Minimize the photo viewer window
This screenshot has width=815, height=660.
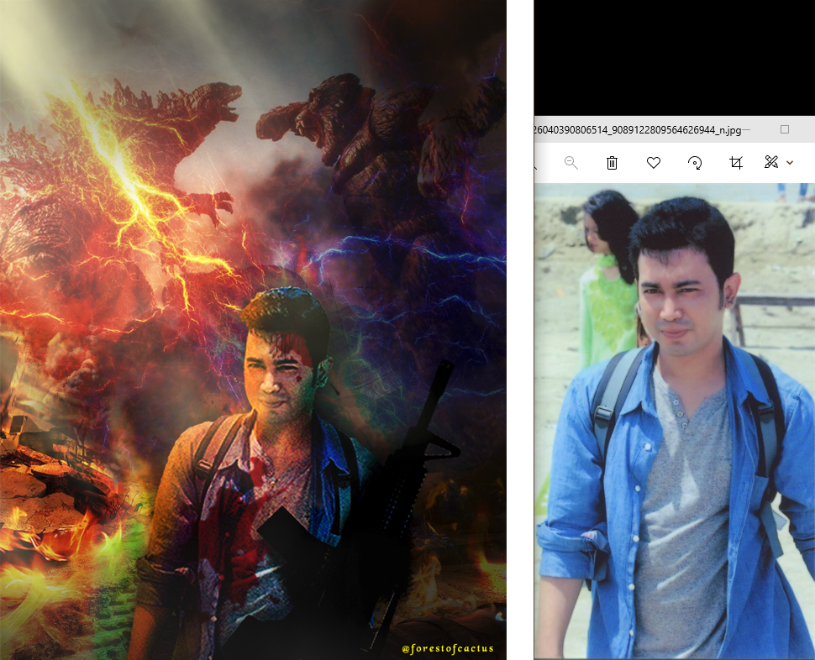pos(746,130)
